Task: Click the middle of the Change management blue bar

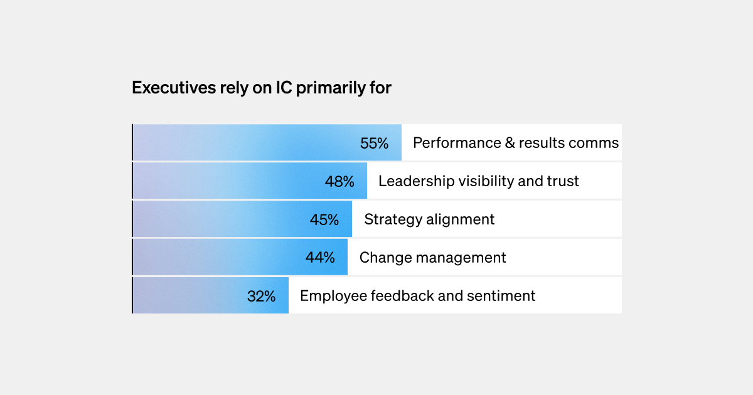Action: click(240, 258)
